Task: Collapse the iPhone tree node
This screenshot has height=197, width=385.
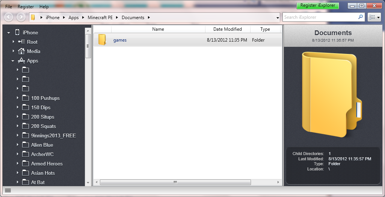Action: tap(9, 33)
